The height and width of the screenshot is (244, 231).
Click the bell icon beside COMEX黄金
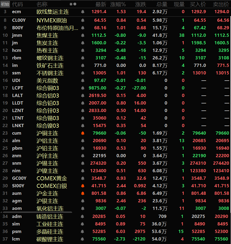[83, 178]
